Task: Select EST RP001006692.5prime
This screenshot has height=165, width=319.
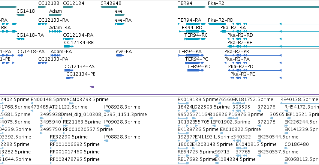Action: pyautogui.click(x=51, y=148)
